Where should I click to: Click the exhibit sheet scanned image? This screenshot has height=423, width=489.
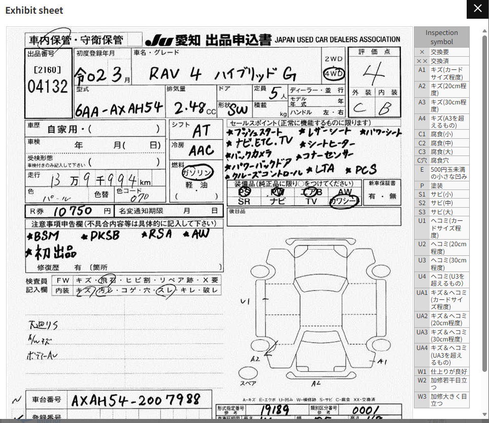[209, 223]
